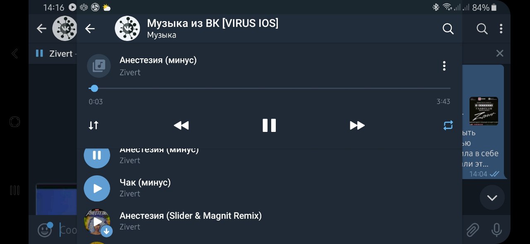Jump to bottom with the down-chevron button
The image size is (530, 244).
click(x=492, y=198)
